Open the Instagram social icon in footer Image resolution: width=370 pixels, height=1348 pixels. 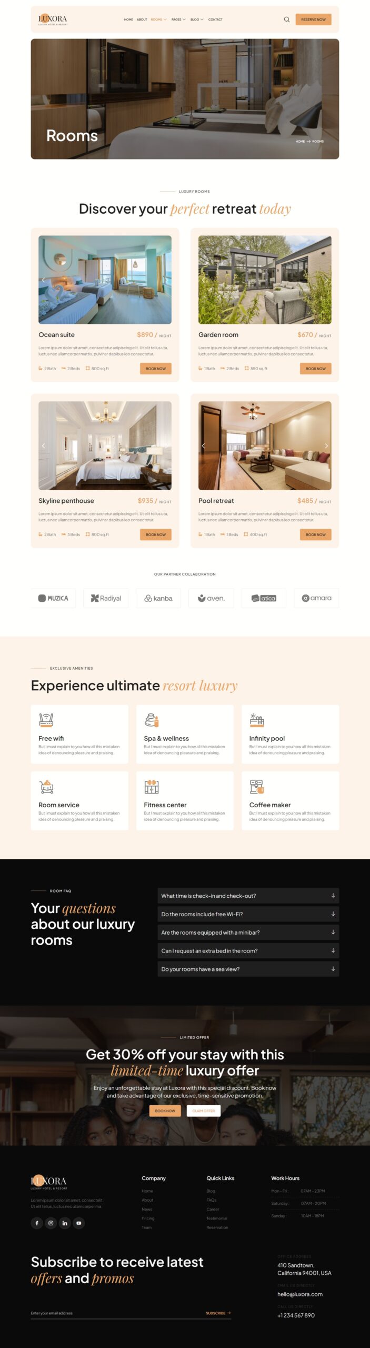click(x=51, y=1223)
